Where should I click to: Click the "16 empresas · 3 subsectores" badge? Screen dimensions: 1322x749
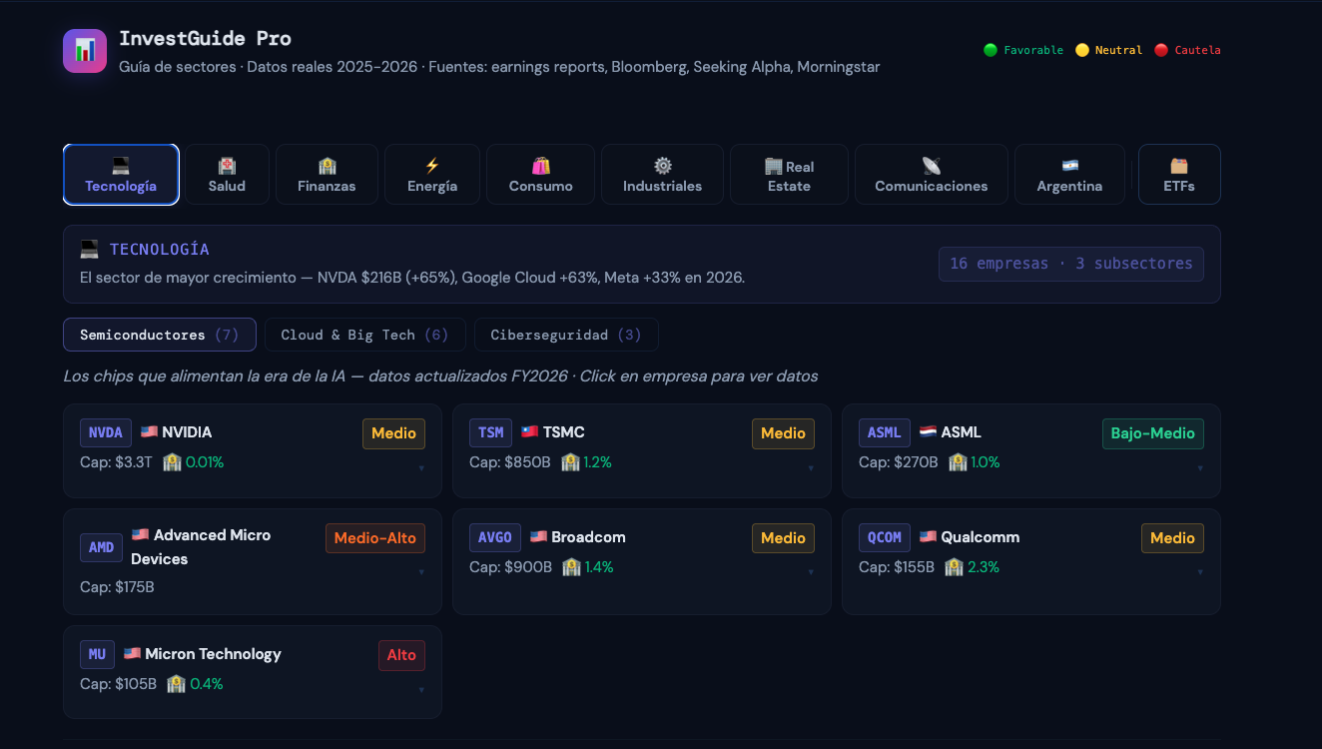(1071, 264)
